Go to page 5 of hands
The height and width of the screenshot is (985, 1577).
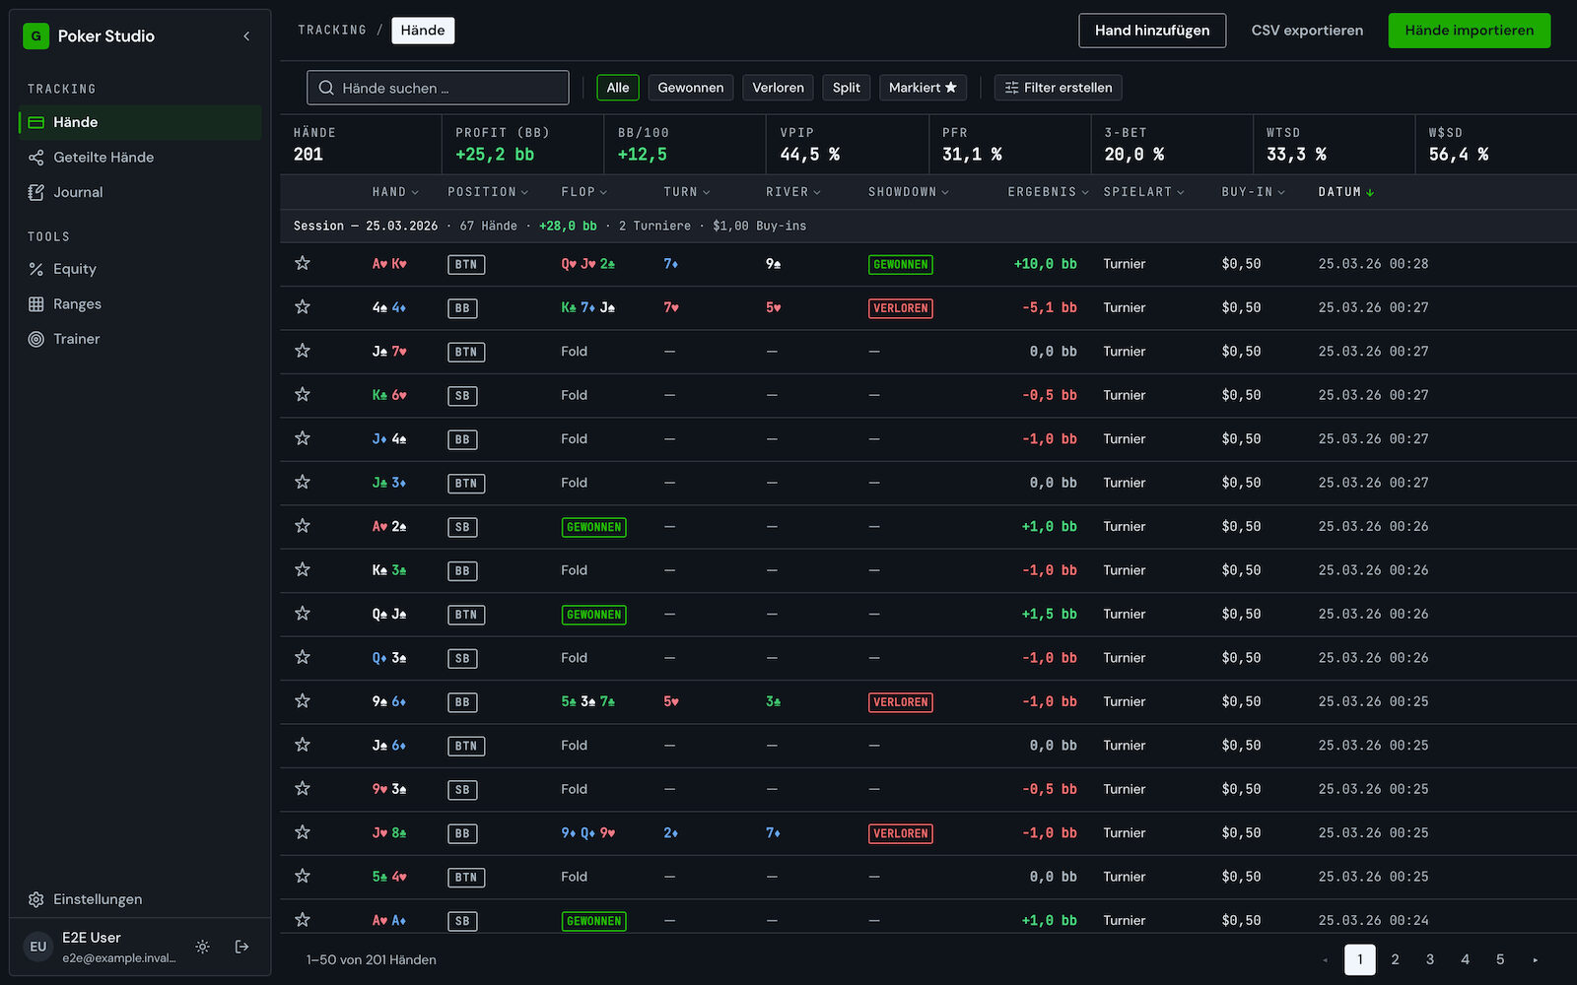pyautogui.click(x=1500, y=959)
